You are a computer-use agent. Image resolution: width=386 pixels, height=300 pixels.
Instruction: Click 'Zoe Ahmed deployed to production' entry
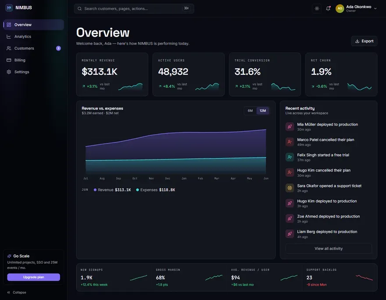(329, 216)
